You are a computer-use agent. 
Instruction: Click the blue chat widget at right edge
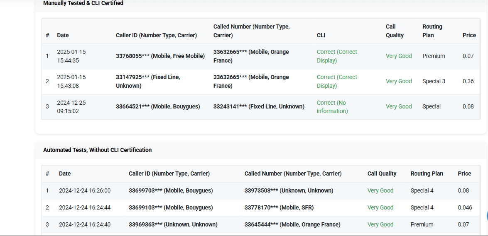tap(486, 217)
